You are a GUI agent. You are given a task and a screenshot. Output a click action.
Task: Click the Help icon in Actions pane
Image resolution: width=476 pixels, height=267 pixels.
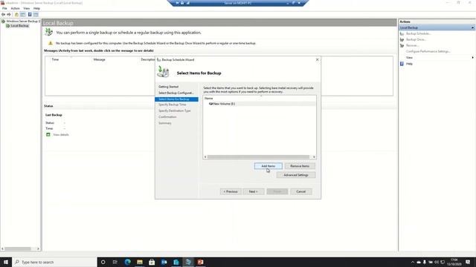402,64
